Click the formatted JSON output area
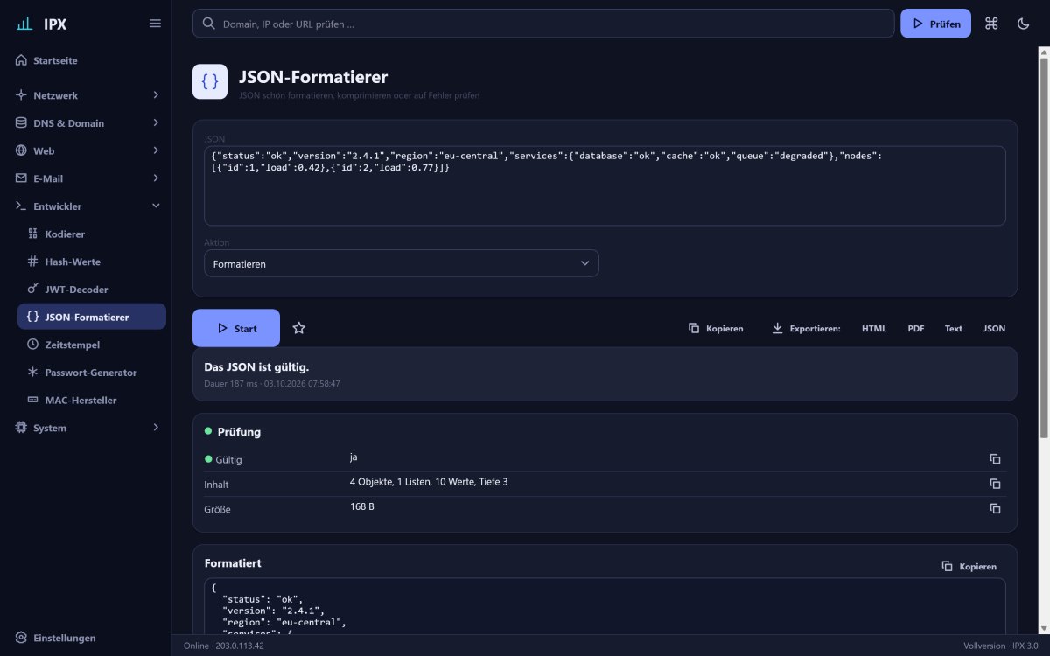The width and height of the screenshot is (1050, 656). pyautogui.click(x=605, y=606)
